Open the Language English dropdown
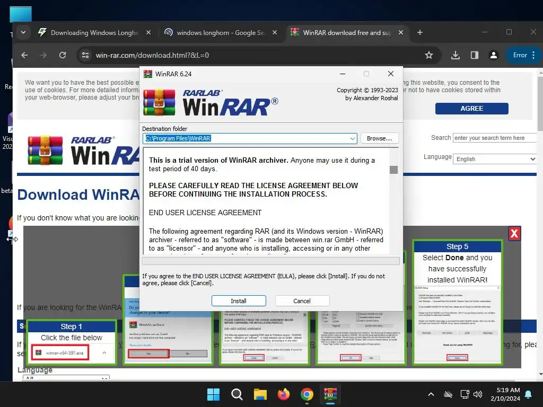 (x=495, y=159)
